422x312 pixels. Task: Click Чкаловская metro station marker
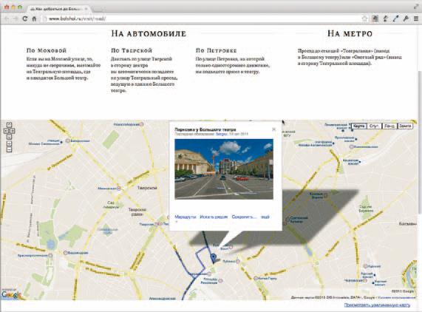(x=365, y=280)
